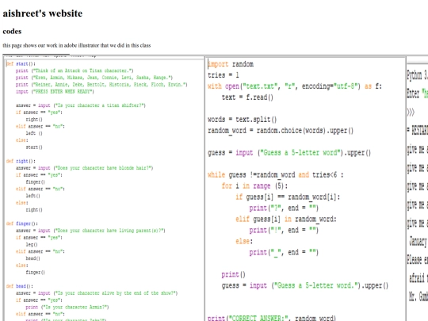This screenshot has height=321, width=428.
Task: Click the "codes" subheading
Action: tap(12, 32)
